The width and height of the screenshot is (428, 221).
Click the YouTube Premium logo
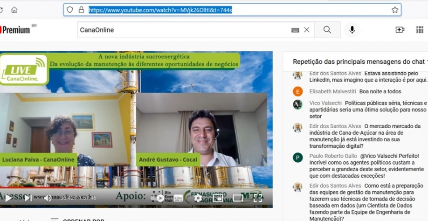pos(16,30)
